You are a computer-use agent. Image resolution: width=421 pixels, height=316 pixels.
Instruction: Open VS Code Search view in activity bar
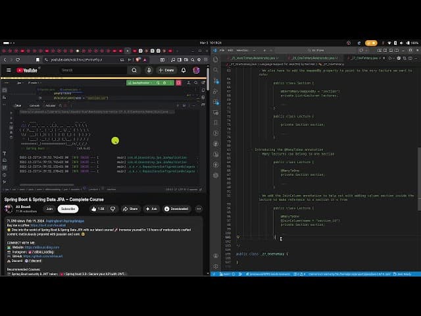coord(215,68)
